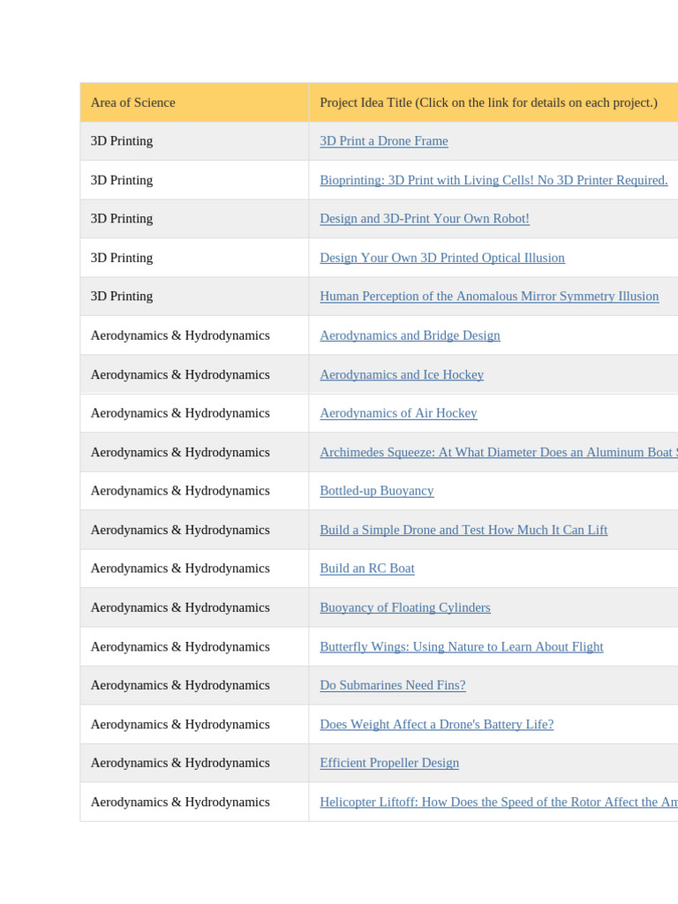The image size is (678, 904).
Task: Open 'Aerodynamics of Air Hockey' link
Action: 398,413
